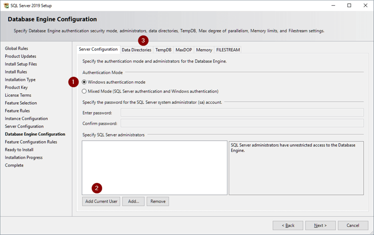Click the Database Engine Configuration sidebar step
This screenshot has height=235, width=374.
coord(35,134)
